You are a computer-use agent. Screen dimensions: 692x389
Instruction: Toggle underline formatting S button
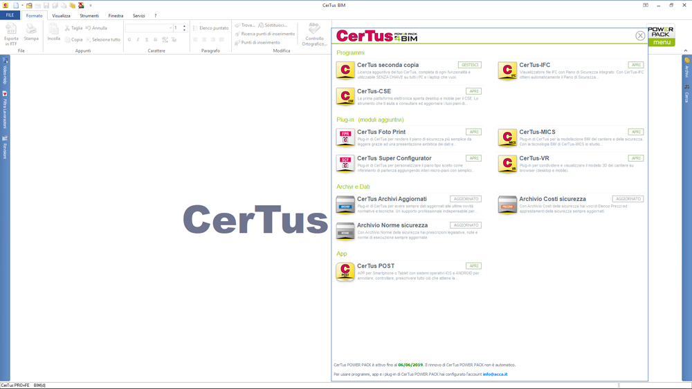[x=147, y=39]
